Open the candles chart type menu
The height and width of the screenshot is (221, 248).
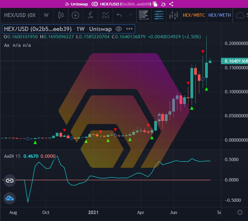[x=61, y=15]
